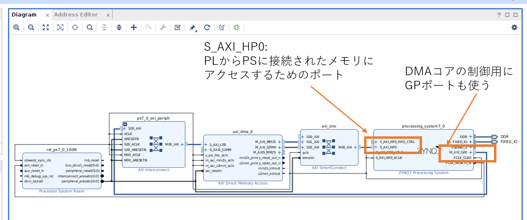Expand the ps7_0_axi_periph block hierarchy
527x220 pixels.
[125, 124]
